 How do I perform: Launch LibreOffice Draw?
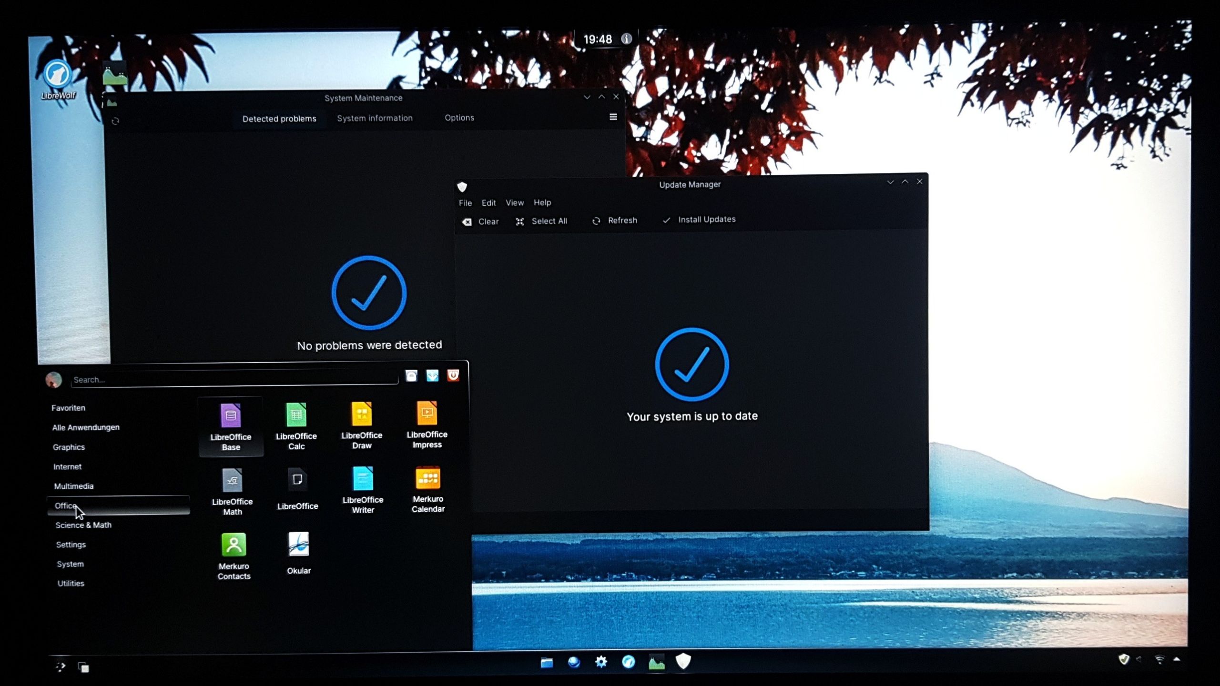[x=362, y=425]
